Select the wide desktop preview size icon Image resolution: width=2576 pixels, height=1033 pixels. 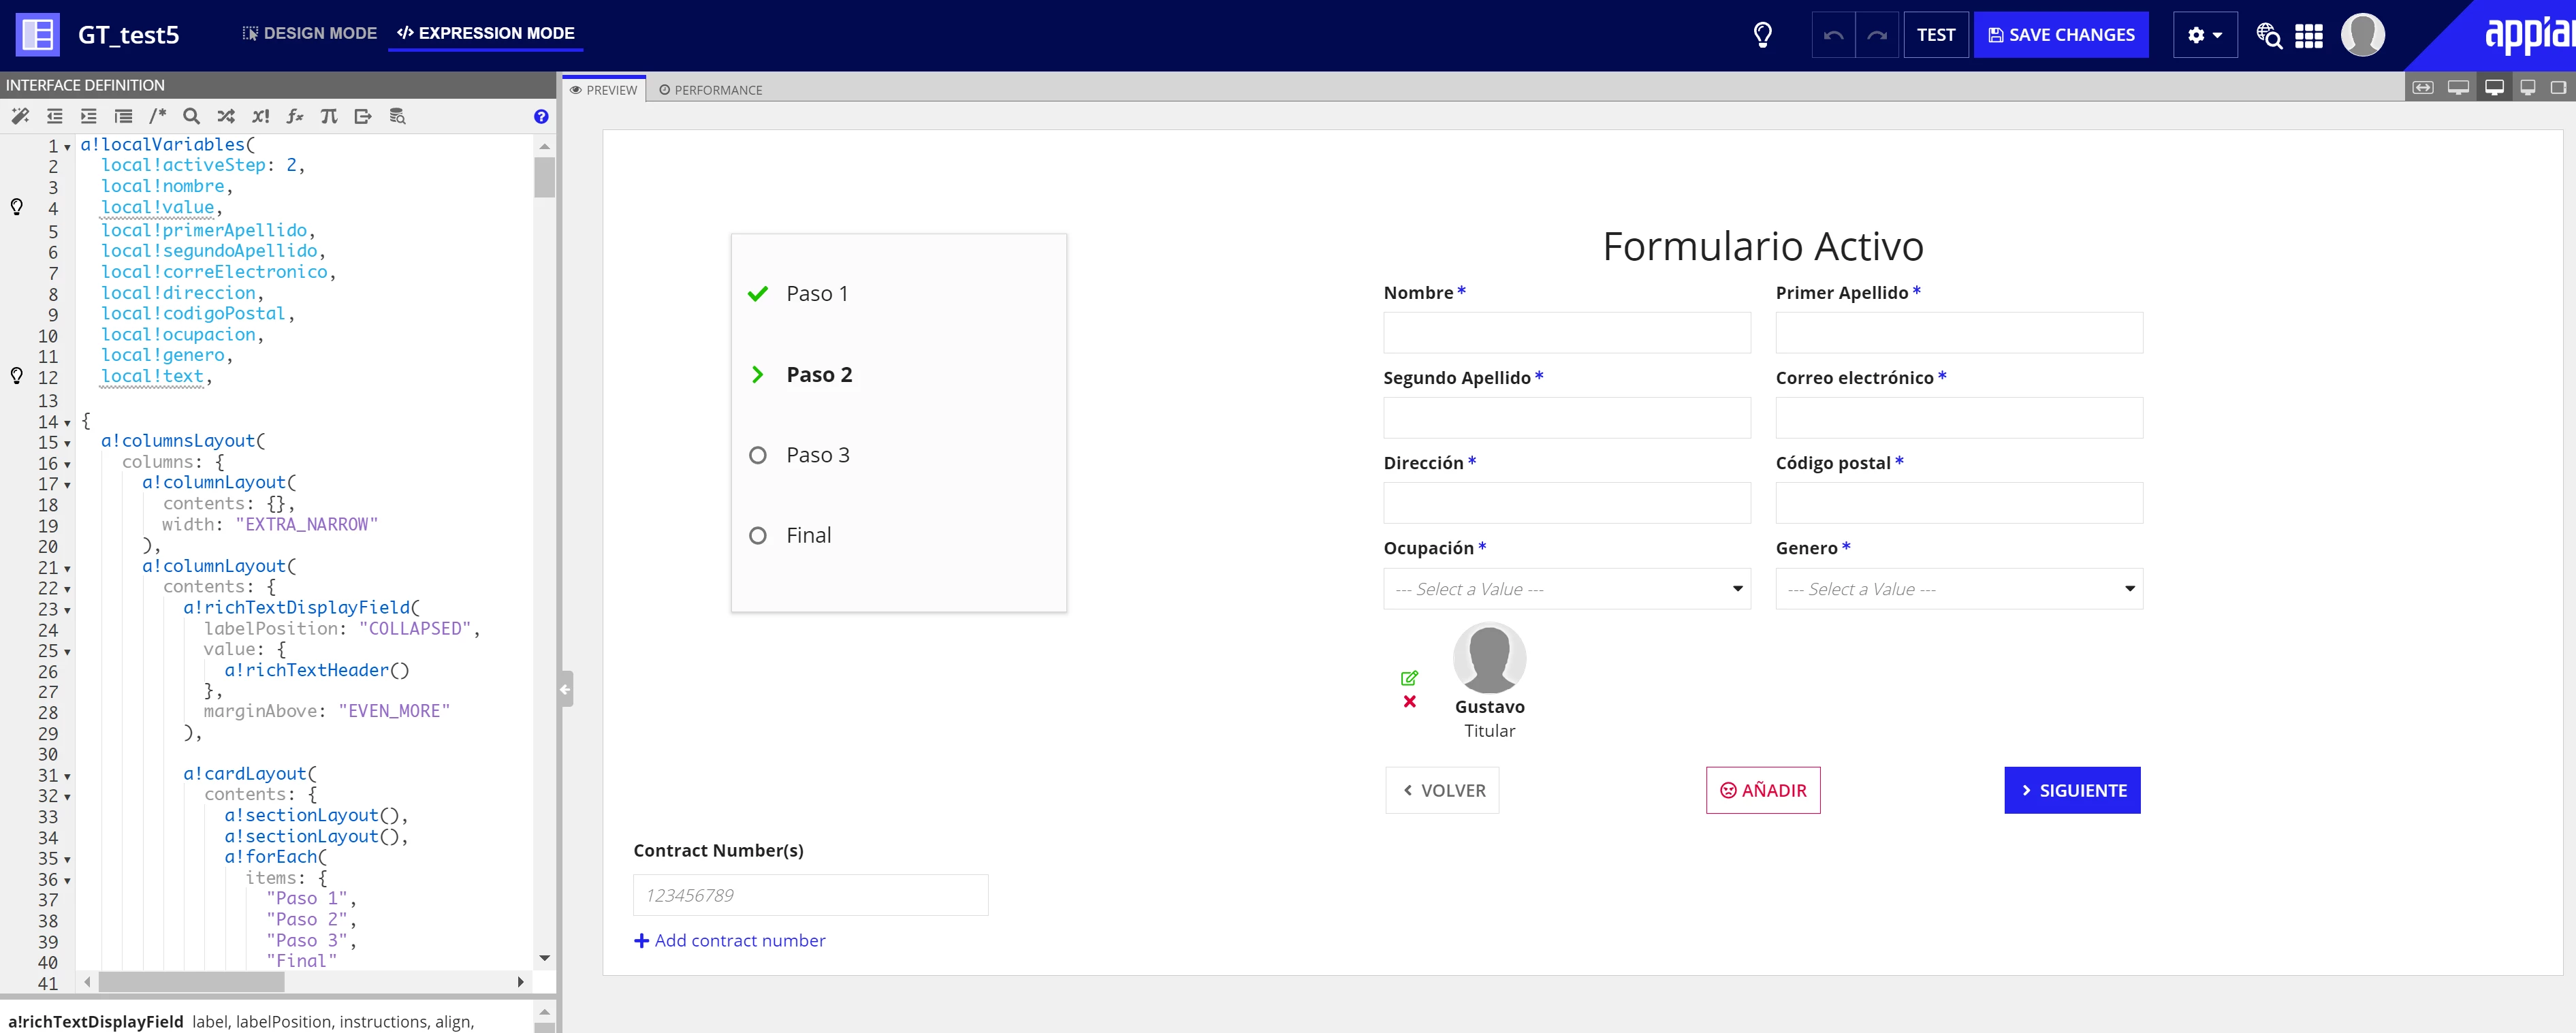(2458, 88)
